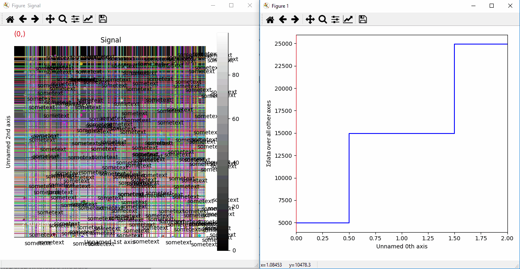Enable the Zoom tool in Figure 1
Viewport: 520px width, 269px height.
click(323, 19)
